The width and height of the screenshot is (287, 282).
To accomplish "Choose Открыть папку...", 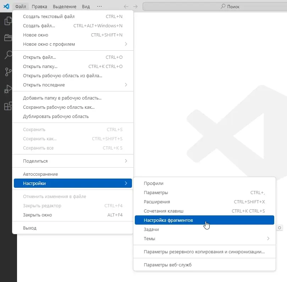I will pyautogui.click(x=73, y=67).
